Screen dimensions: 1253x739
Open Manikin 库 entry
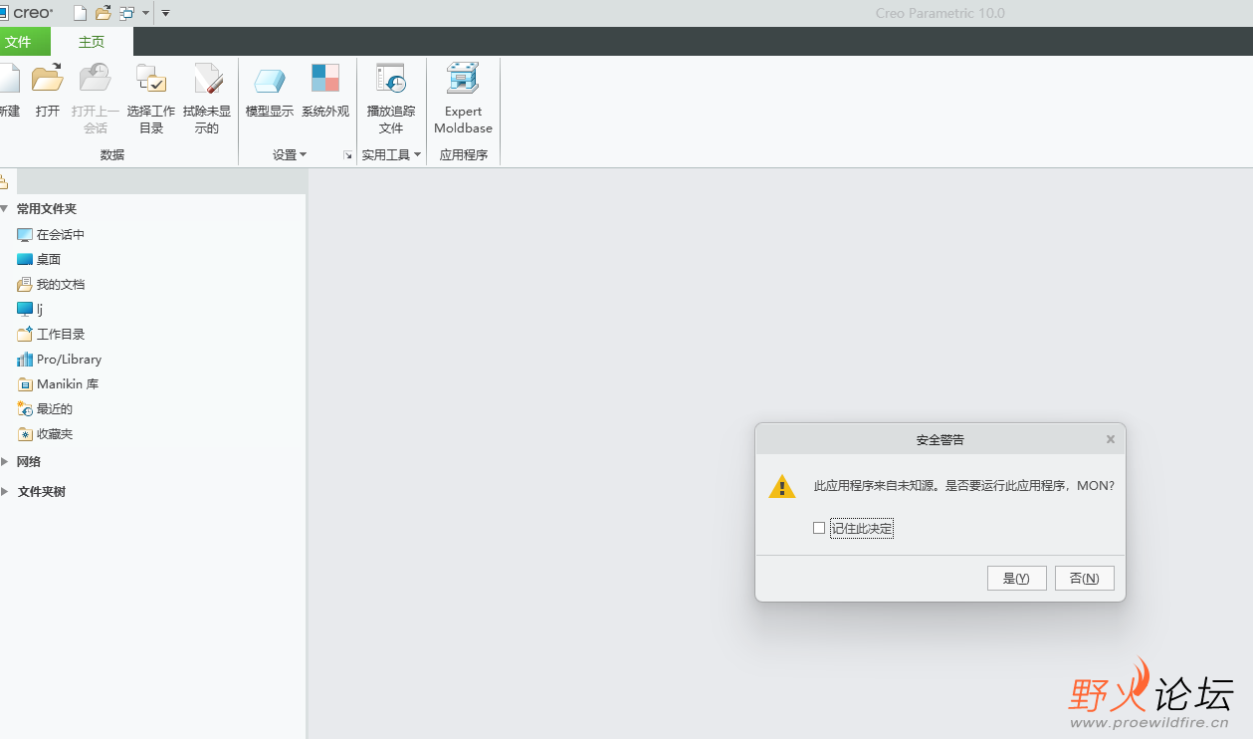pyautogui.click(x=57, y=384)
